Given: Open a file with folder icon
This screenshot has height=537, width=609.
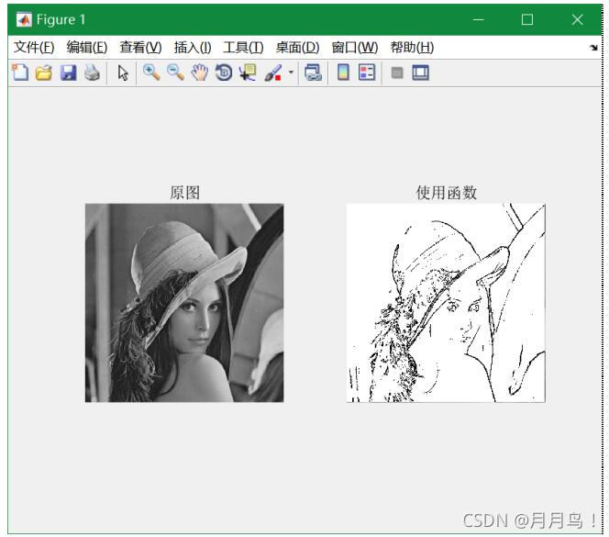Looking at the screenshot, I should coord(44,73).
